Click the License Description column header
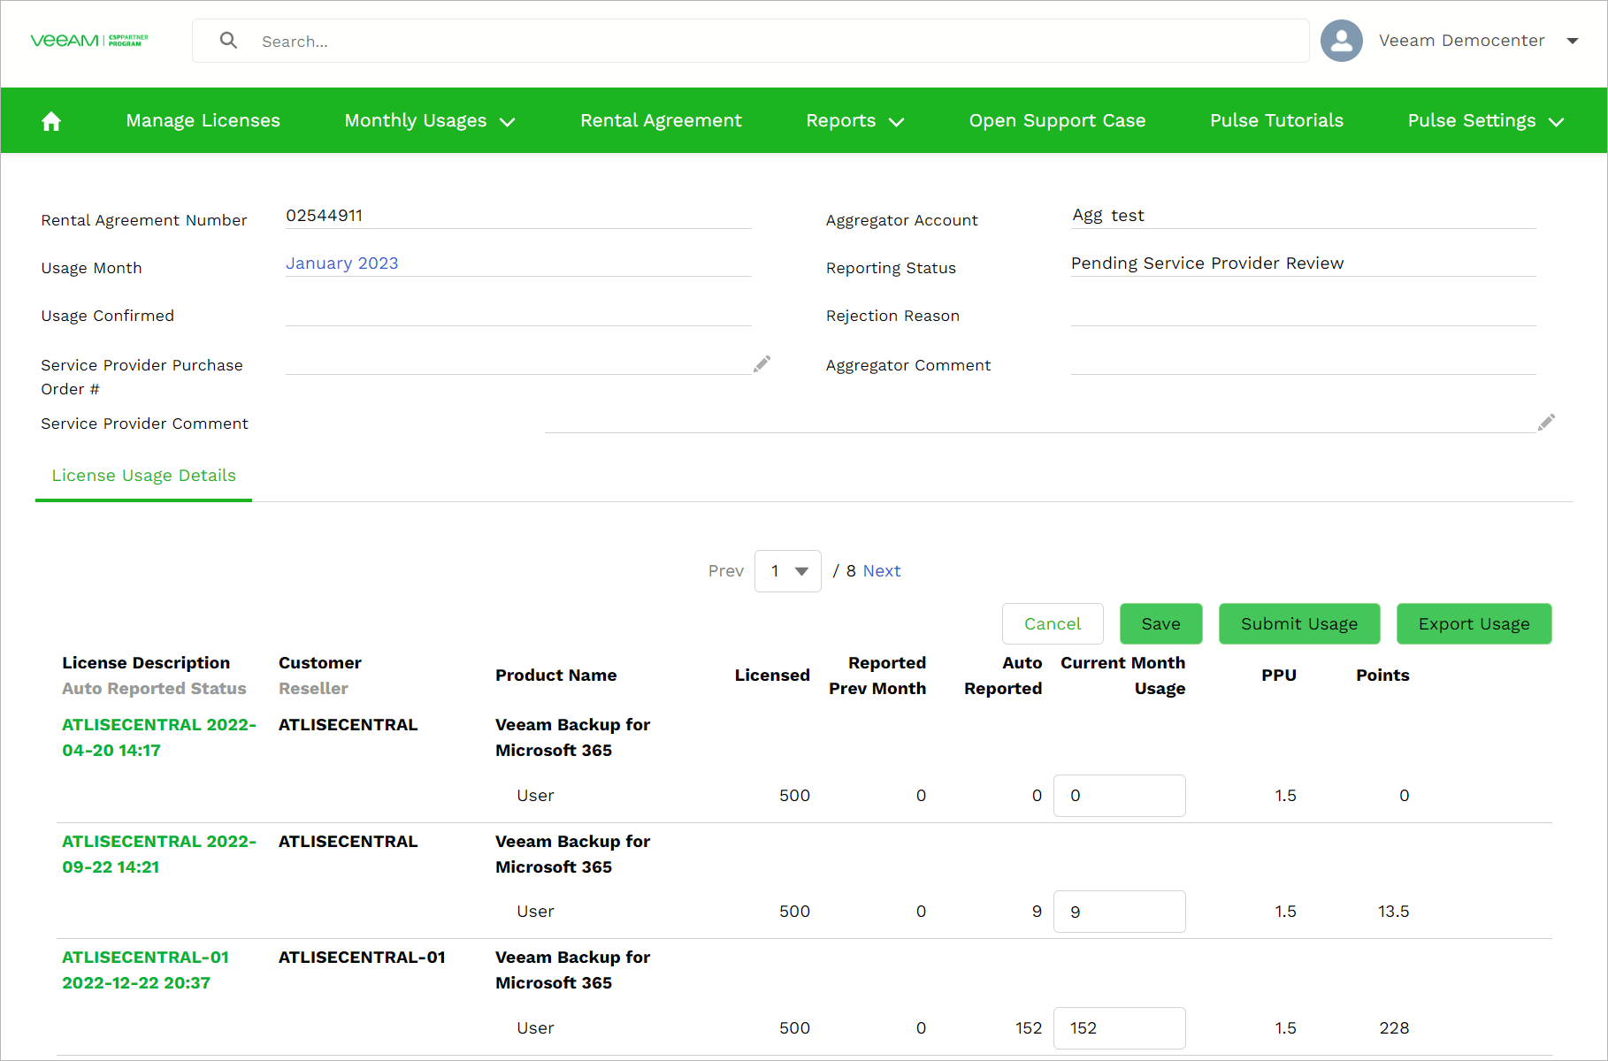This screenshot has width=1608, height=1061. pyautogui.click(x=146, y=663)
